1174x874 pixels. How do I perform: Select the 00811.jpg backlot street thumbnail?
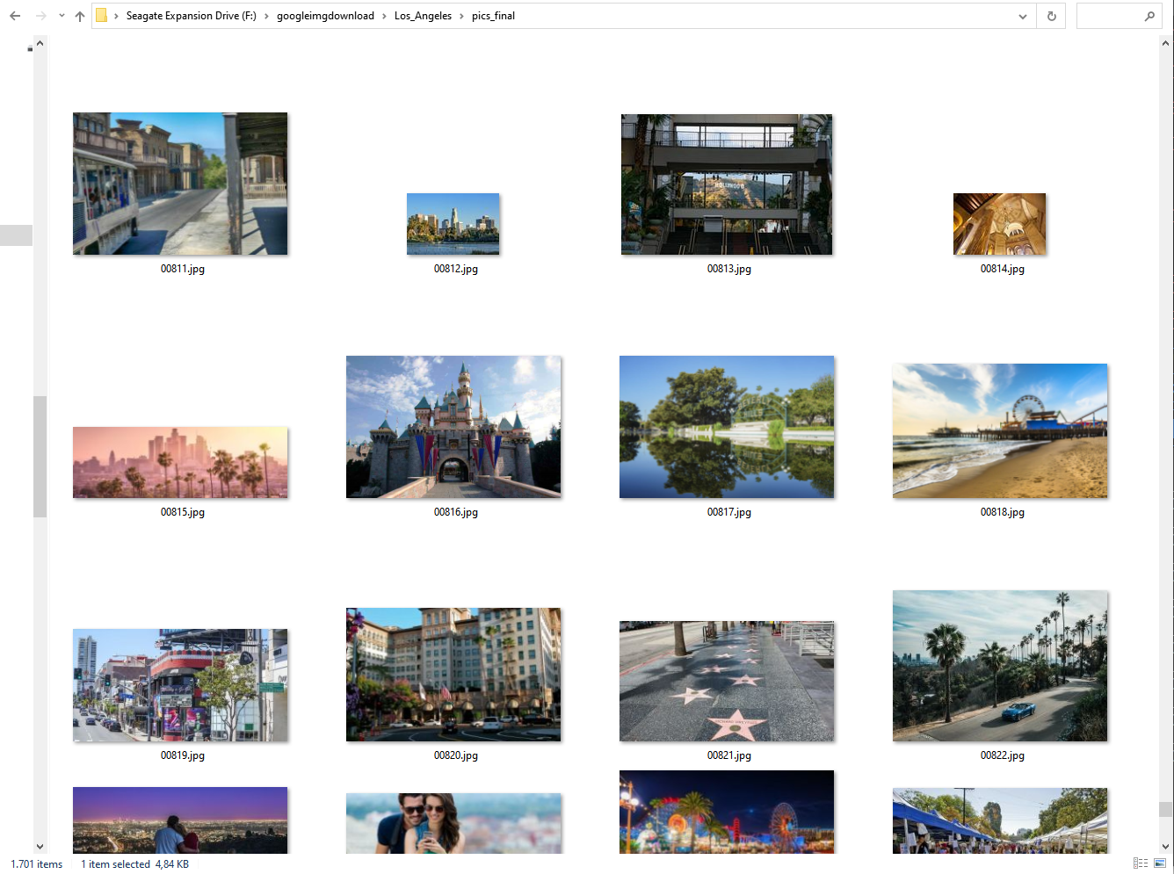180,184
